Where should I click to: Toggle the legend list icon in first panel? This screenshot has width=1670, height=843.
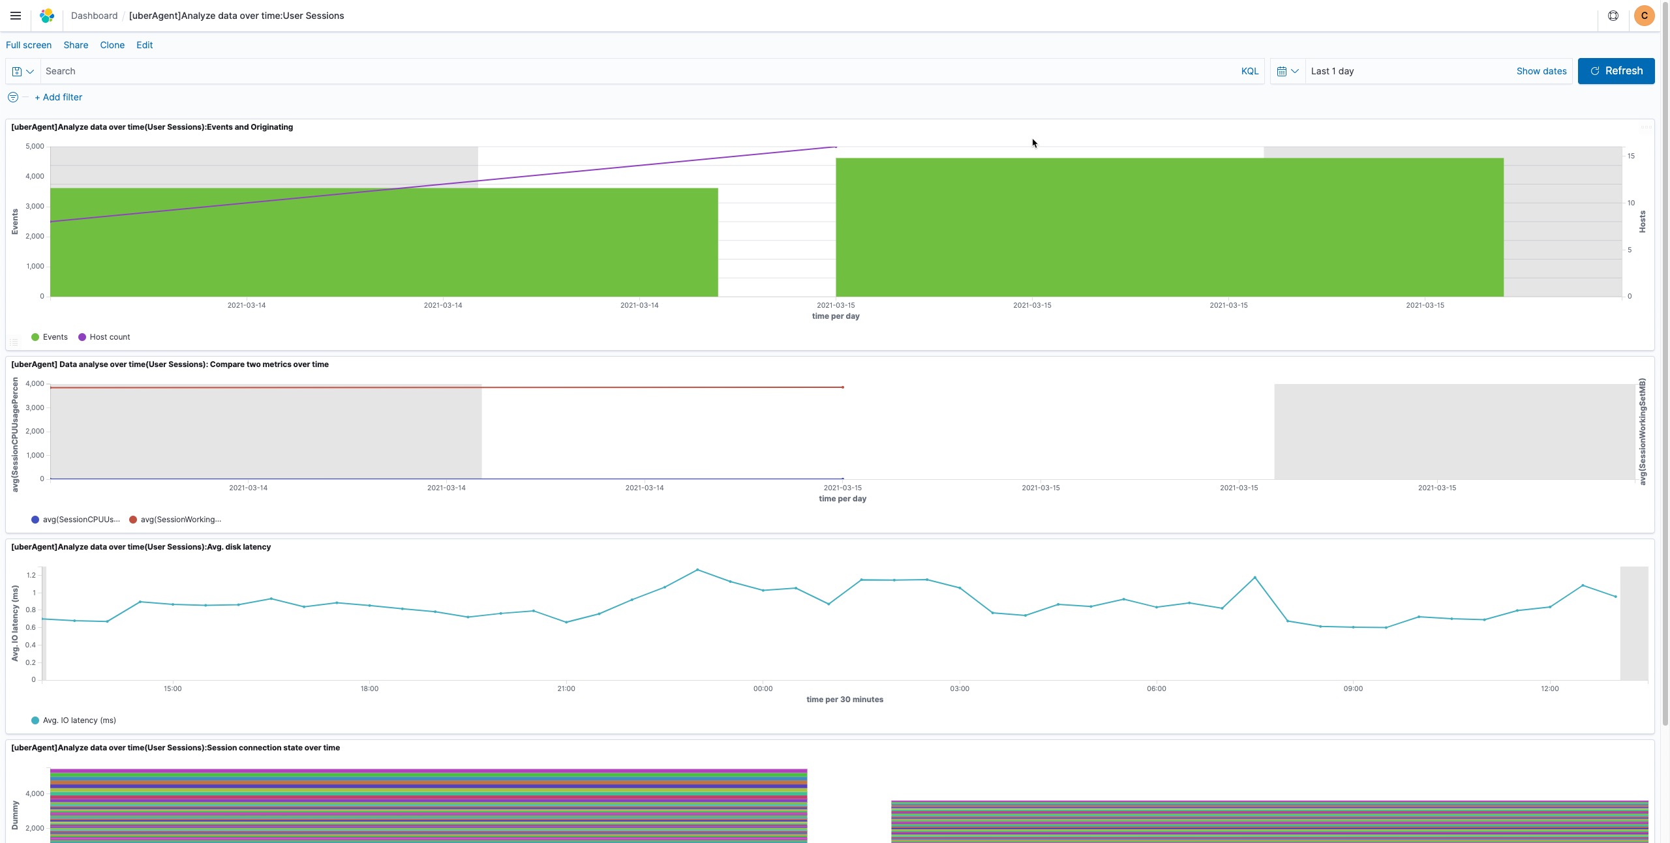coord(14,342)
